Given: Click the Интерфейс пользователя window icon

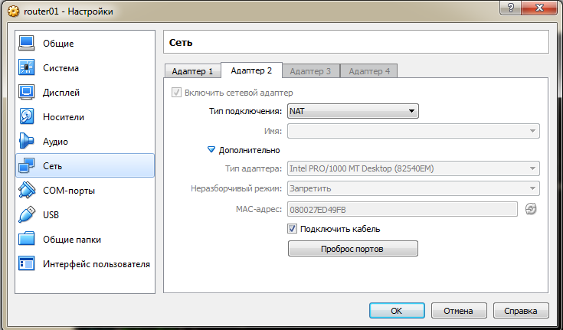Looking at the screenshot, I should coord(27,263).
